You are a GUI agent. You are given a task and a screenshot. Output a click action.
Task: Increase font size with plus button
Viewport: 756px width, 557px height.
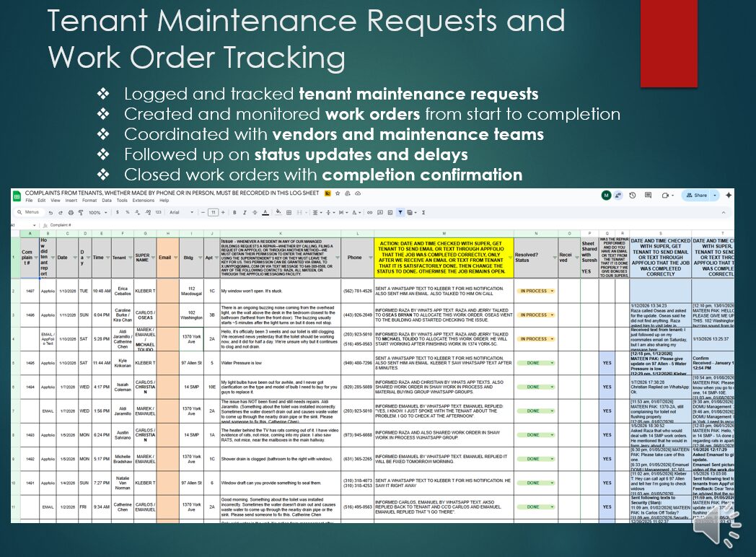(x=224, y=213)
